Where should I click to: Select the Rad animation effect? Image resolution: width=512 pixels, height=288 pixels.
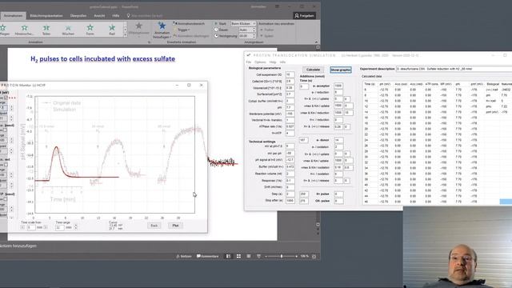112,30
